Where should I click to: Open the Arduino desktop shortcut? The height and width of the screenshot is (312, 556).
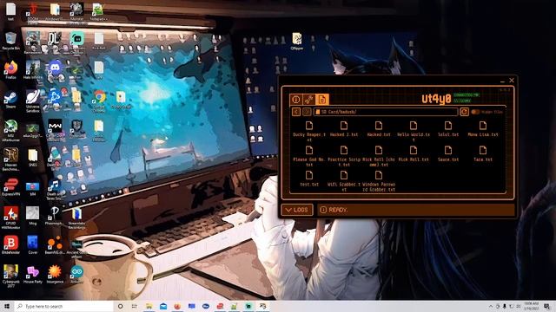[76, 275]
